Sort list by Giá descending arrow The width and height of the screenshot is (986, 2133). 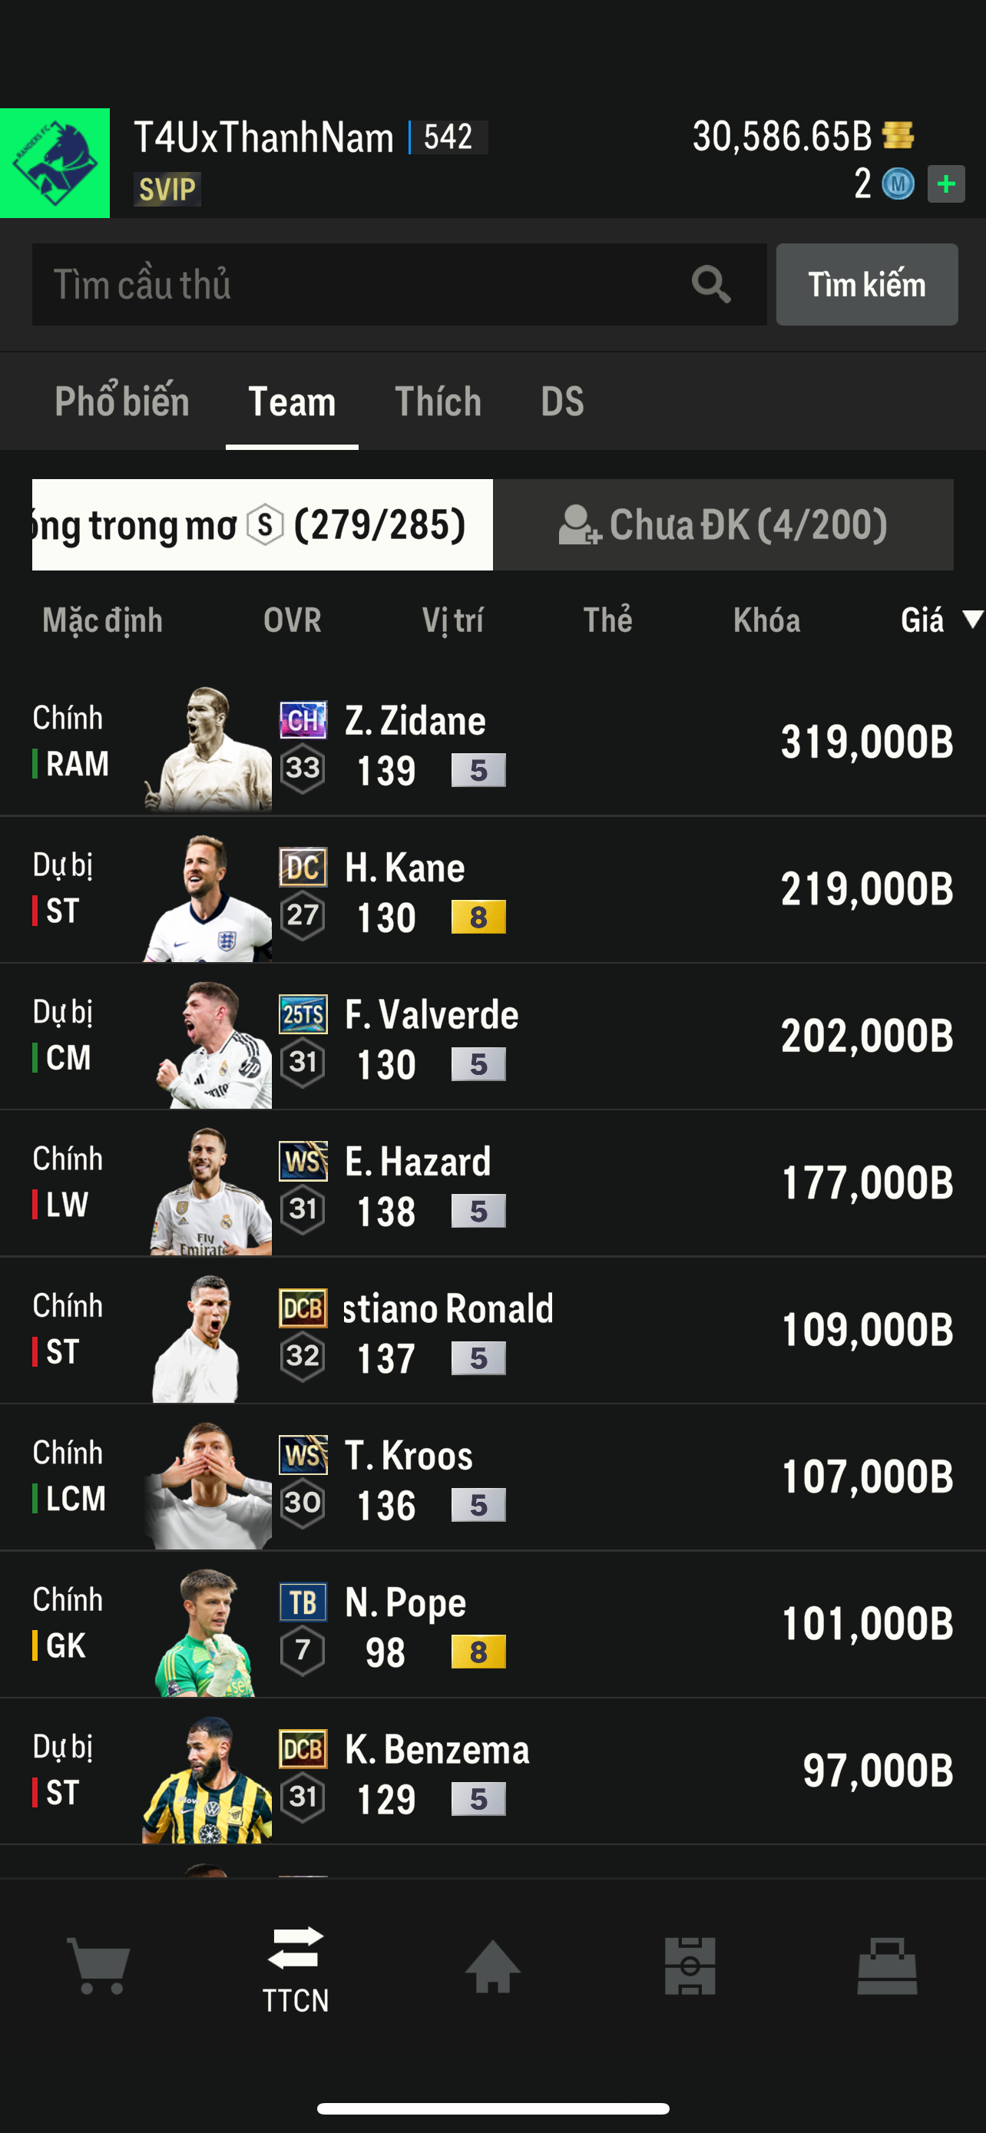click(972, 620)
